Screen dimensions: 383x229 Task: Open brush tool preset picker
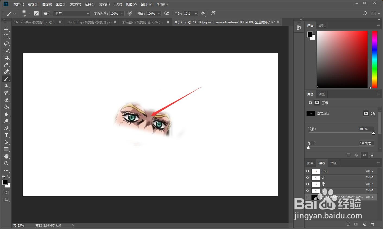click(11, 13)
